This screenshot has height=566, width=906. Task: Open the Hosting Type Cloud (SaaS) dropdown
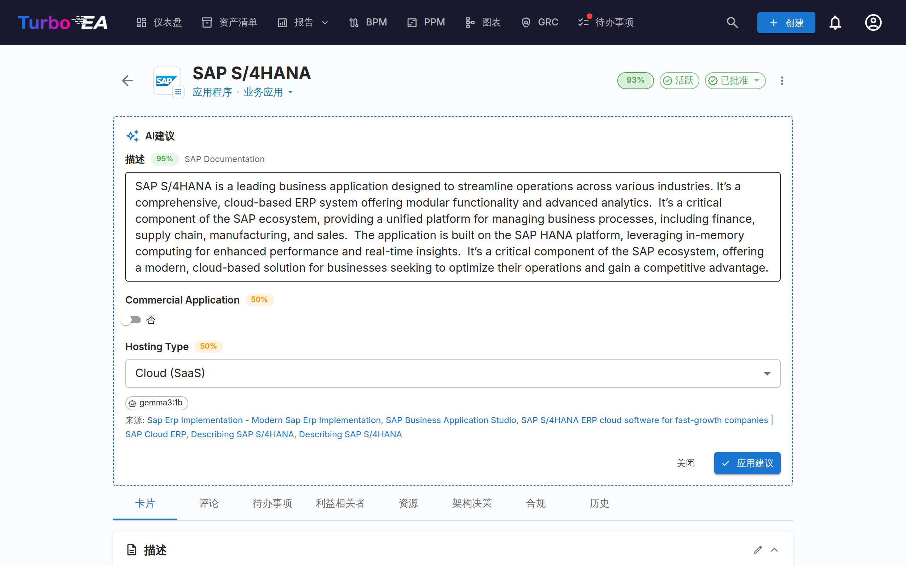[x=453, y=373]
